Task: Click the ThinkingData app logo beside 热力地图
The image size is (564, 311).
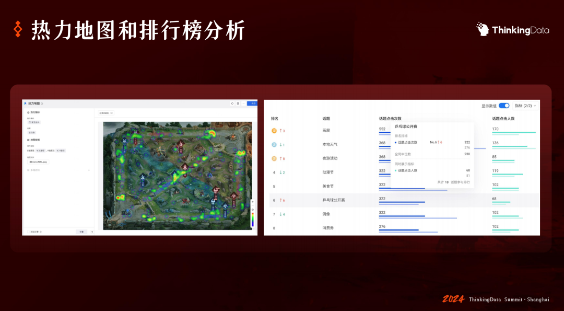Action: (x=25, y=103)
